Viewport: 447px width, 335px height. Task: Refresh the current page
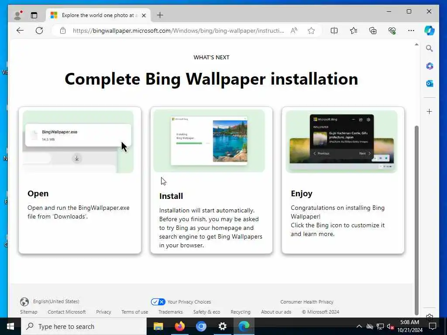[39, 31]
